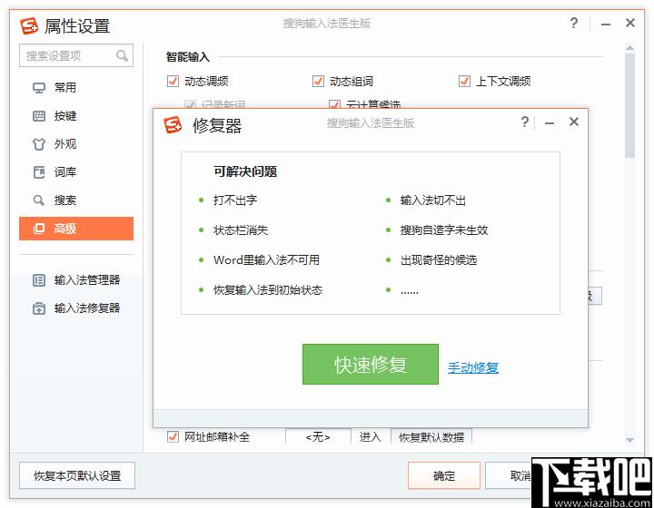Click the 输入法修复器 icon in sidebar
Image resolution: width=654 pixels, height=508 pixels.
39,308
